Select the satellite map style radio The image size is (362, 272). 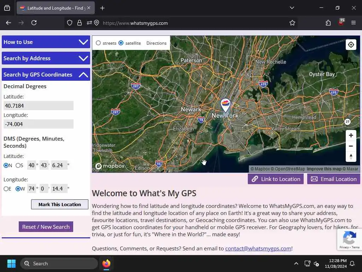121,43
